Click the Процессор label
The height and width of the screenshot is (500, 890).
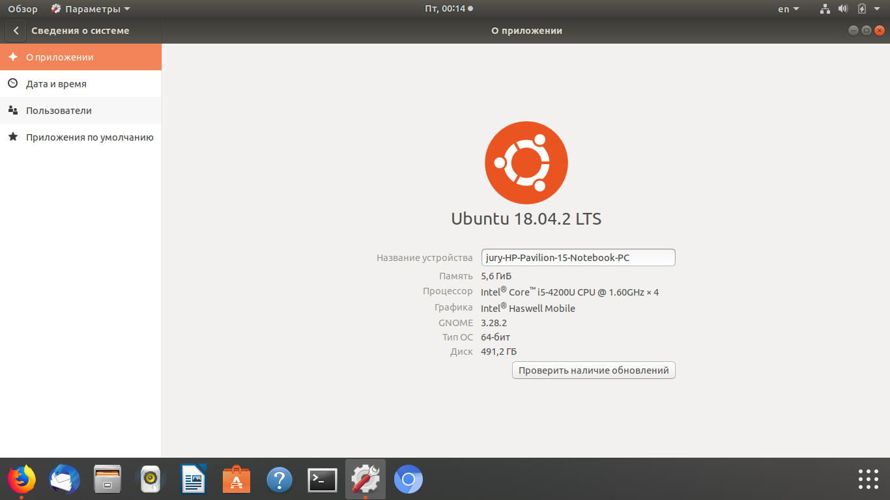coord(448,291)
